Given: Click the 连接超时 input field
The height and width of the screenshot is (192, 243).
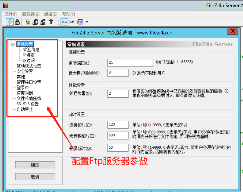Looking at the screenshot, I should click(x=118, y=125).
